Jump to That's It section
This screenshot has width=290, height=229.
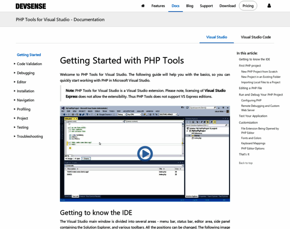244,154
